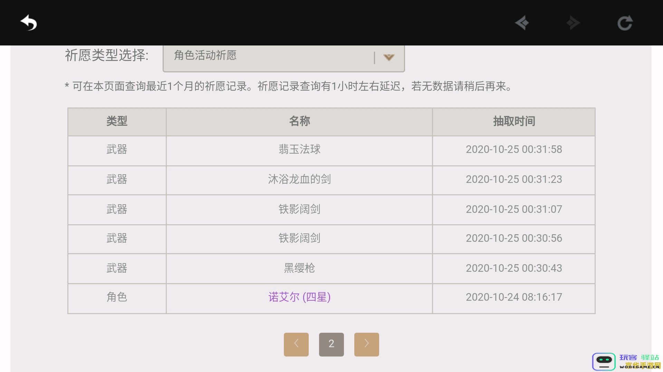Viewport: 663px width, 372px height.
Task: Open the 角色活动祈愿 wish type dropdown
Action: [x=284, y=58]
